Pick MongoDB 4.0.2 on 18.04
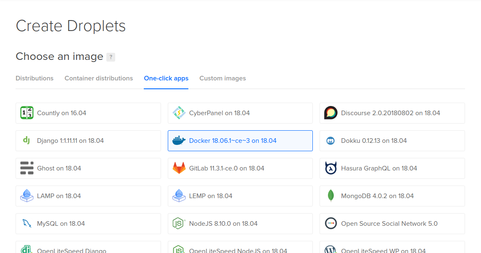This screenshot has height=253, width=481. [392, 196]
